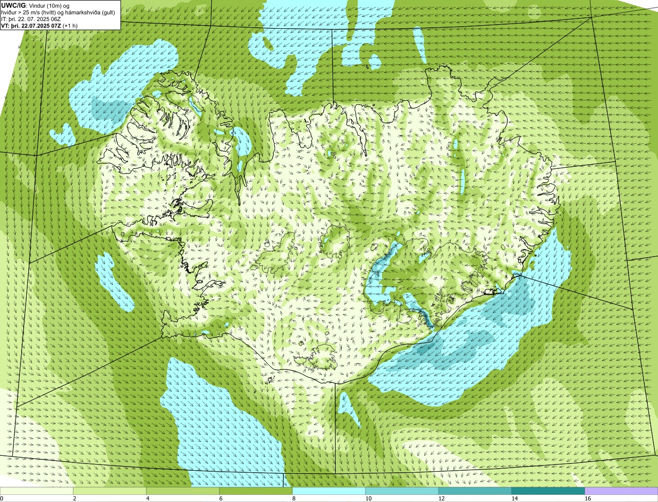Click the pale 0–2 m/s legend color segment
This screenshot has height=502, width=658.
37,491
